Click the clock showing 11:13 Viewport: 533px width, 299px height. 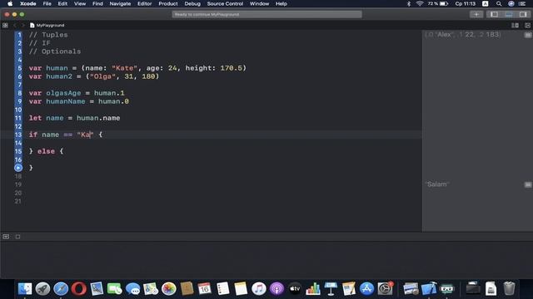(466, 3)
